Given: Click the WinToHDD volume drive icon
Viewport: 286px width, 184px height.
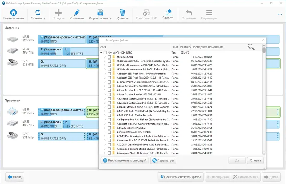Looking at the screenshot, I should tap(110, 53).
